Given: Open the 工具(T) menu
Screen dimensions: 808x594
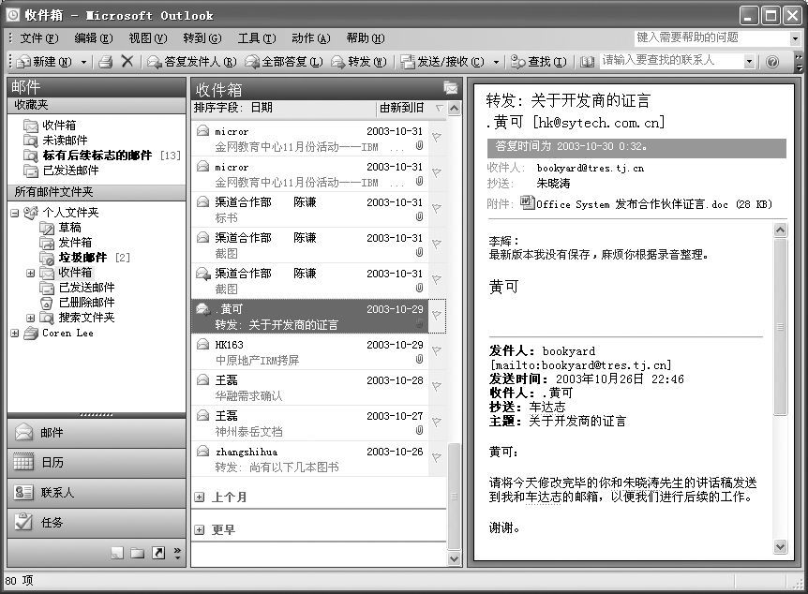Looking at the screenshot, I should pyautogui.click(x=256, y=38).
